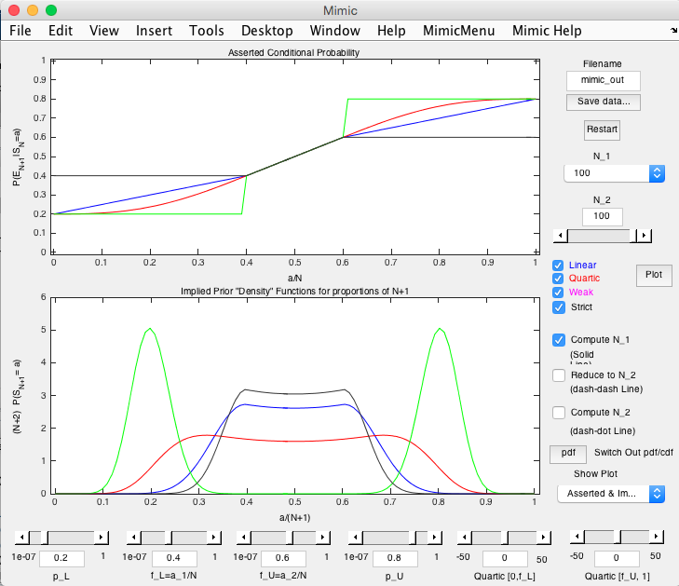Viewport: 679px width, 586px height.
Task: Click left arrow of Quartic [f_U, 1] slider
Action: [577, 537]
